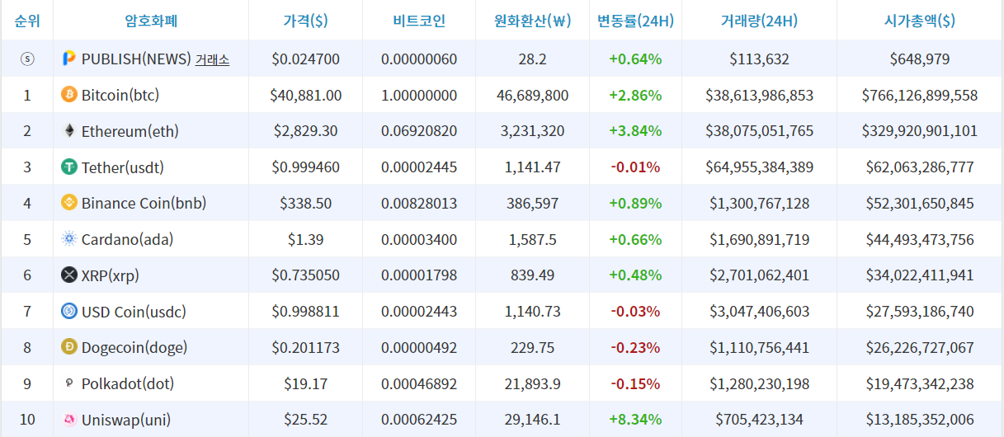The height and width of the screenshot is (437, 1004).
Task: Click the Binance Coin yellow logo icon
Action: tap(69, 203)
